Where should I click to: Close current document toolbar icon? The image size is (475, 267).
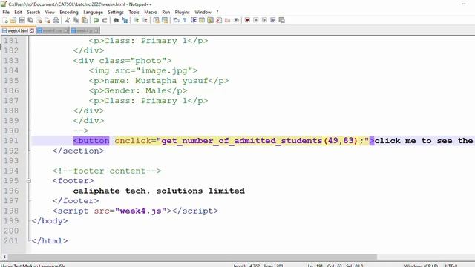[39, 20]
